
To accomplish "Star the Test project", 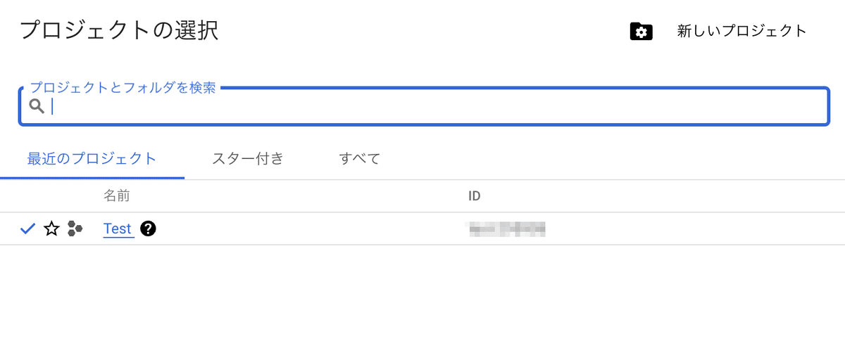I will pyautogui.click(x=51, y=229).
